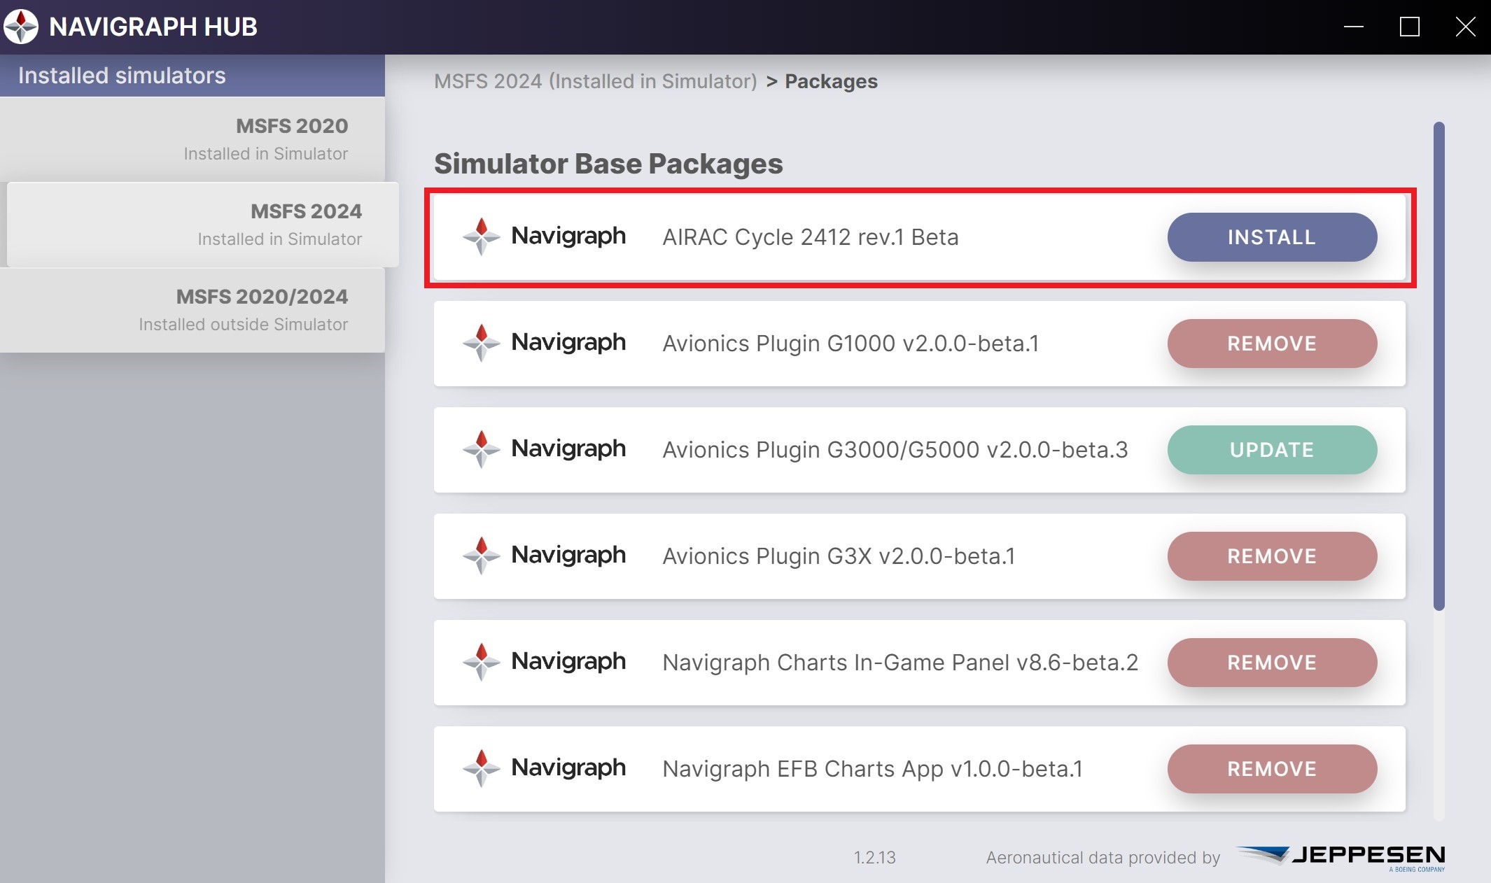Screen dimensions: 1491x883
Task: Click breadcrumb MSFS 2024 (Installed in Simulator)
Action: pyautogui.click(x=596, y=81)
